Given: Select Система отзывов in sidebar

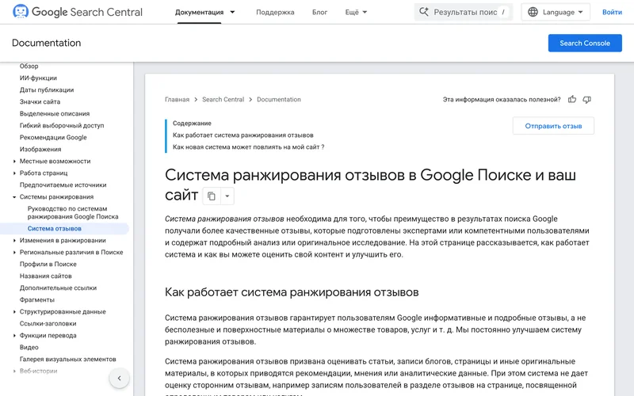Looking at the screenshot, I should pos(54,228).
